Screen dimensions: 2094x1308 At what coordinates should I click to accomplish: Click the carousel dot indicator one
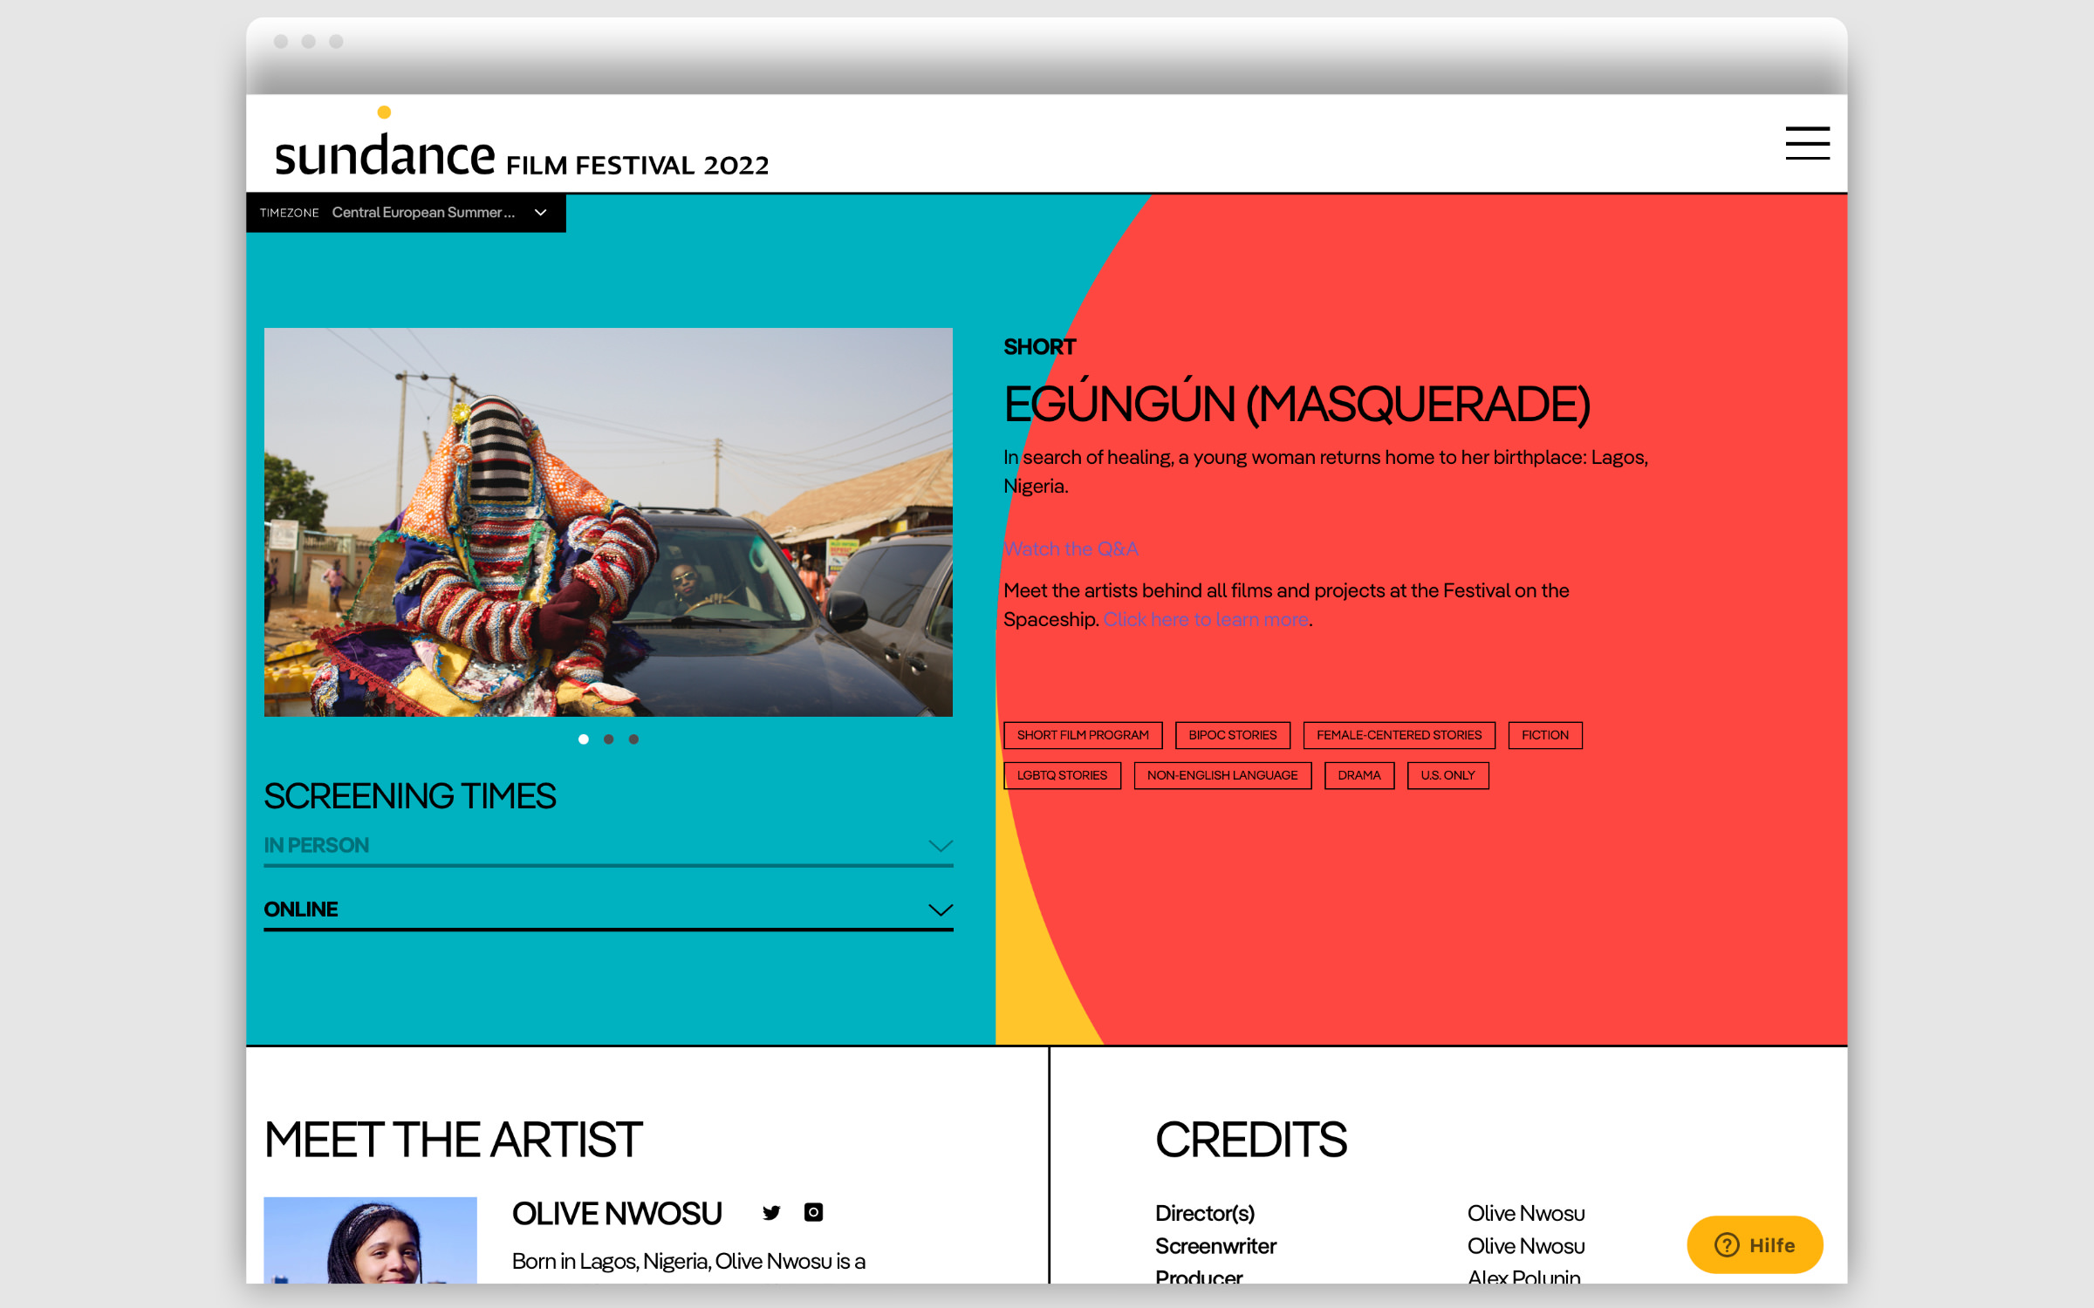[x=584, y=739]
